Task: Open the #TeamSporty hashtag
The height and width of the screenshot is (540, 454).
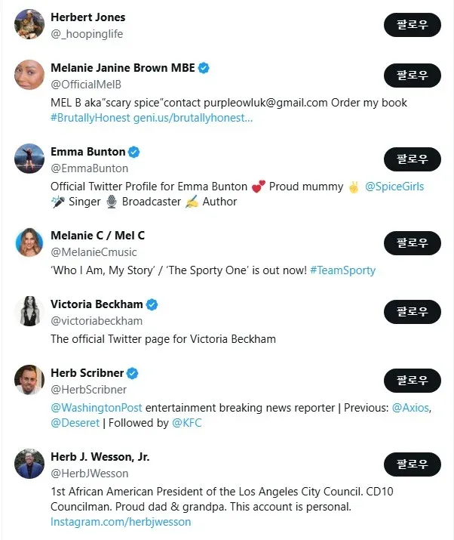Action: coord(342,270)
